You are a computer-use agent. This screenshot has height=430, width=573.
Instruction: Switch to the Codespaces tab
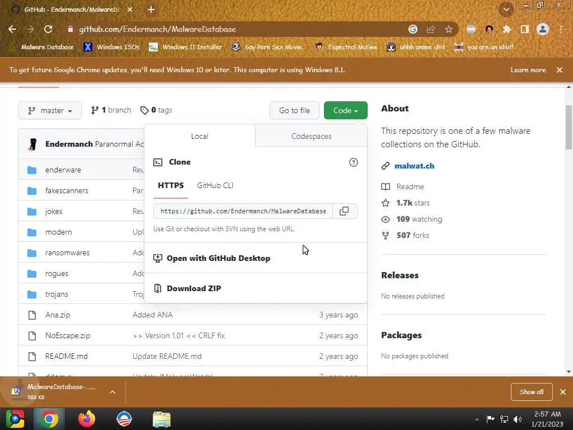(x=311, y=136)
